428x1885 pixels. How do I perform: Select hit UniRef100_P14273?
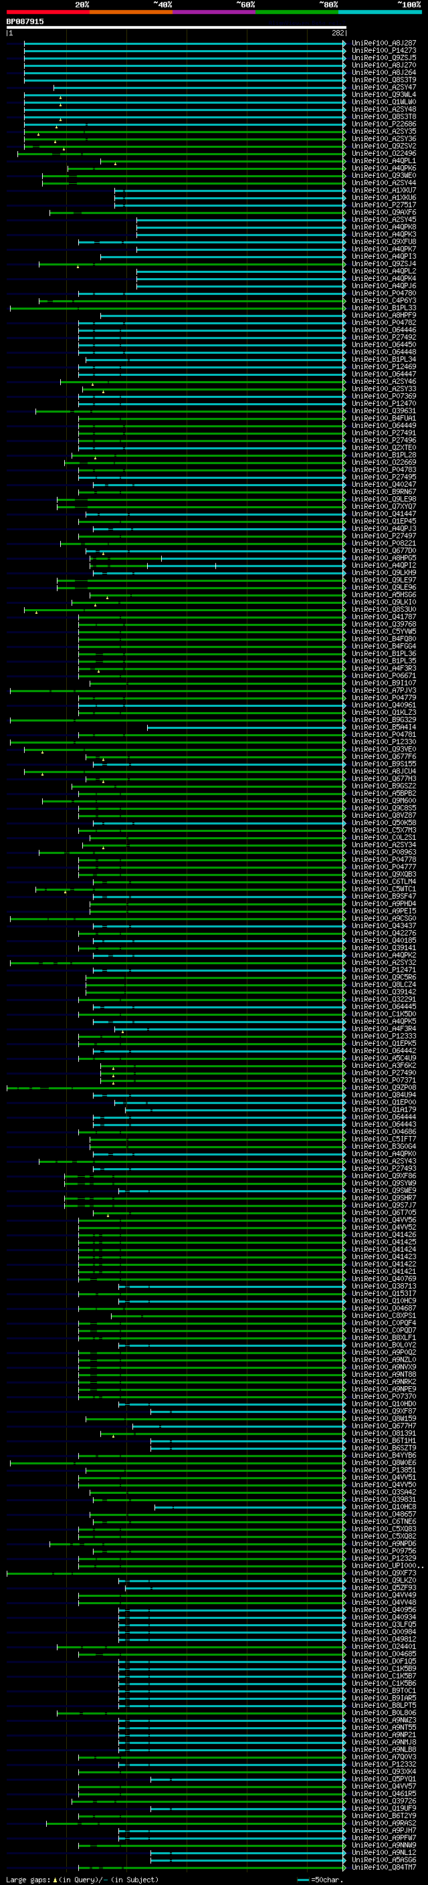(384, 51)
